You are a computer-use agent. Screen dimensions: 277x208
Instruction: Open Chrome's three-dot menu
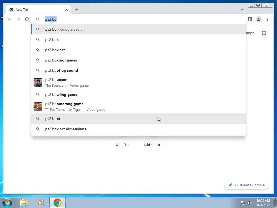(x=267, y=19)
